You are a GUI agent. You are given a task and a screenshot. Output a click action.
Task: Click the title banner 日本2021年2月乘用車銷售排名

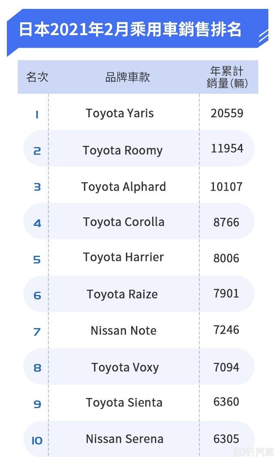[130, 30]
